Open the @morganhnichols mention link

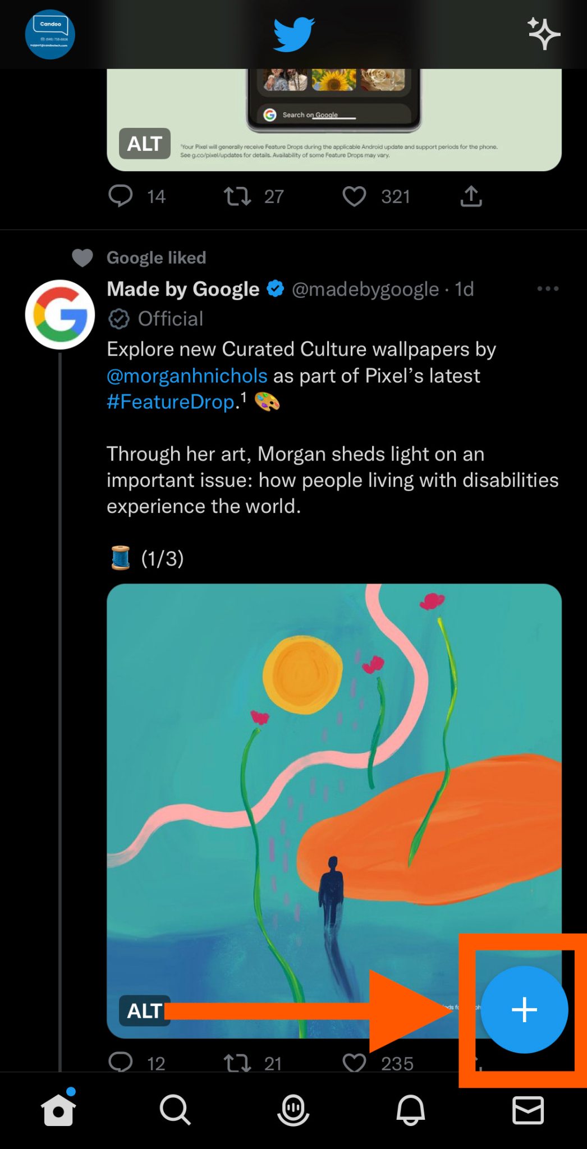tap(187, 375)
